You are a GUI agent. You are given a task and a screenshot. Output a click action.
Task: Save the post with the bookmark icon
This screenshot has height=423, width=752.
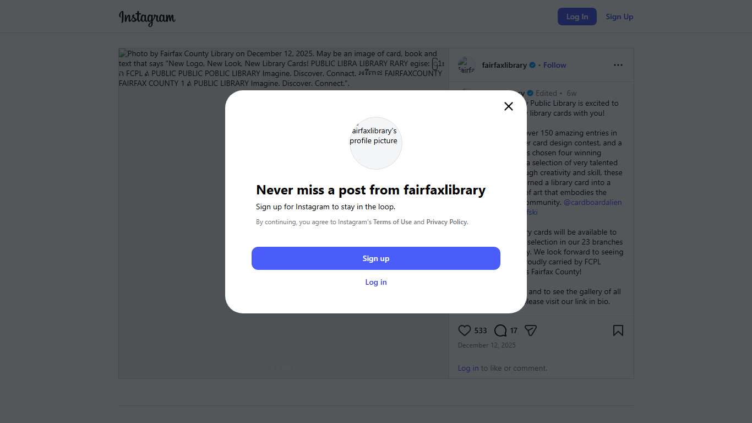tap(618, 330)
